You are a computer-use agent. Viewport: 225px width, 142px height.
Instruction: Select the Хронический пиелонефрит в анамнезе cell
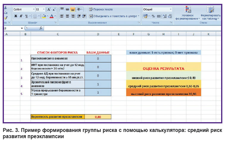(58, 84)
